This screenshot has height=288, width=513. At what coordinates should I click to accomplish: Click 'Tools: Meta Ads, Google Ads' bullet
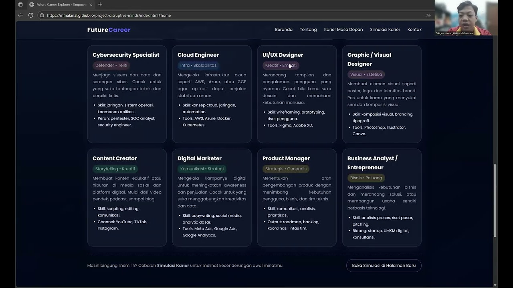[x=210, y=232]
